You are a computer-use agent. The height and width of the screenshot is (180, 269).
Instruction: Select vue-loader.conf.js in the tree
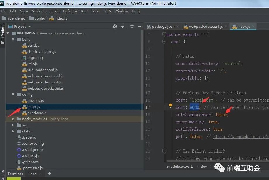click(42, 70)
